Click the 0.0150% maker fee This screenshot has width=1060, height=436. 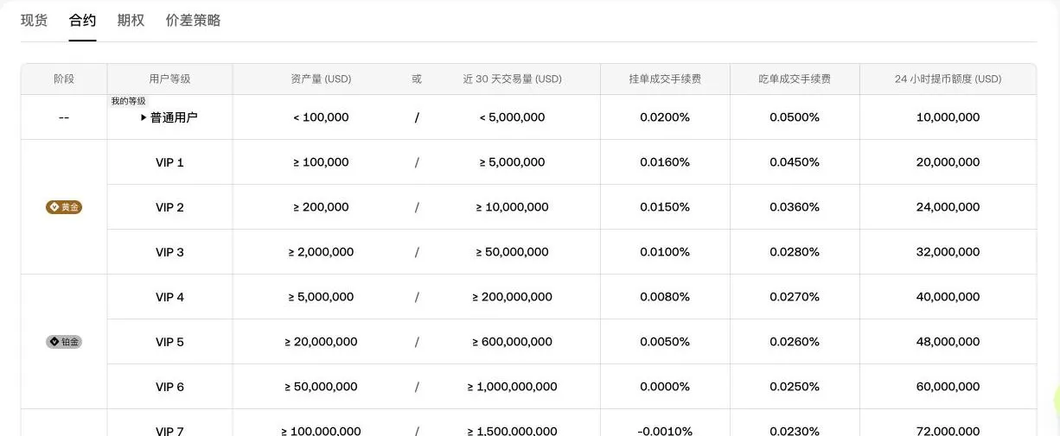pos(665,207)
